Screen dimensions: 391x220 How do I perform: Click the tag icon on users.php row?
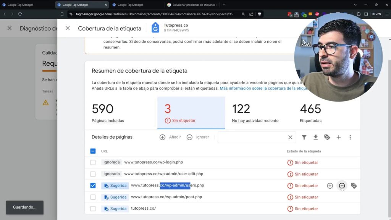click(x=354, y=186)
